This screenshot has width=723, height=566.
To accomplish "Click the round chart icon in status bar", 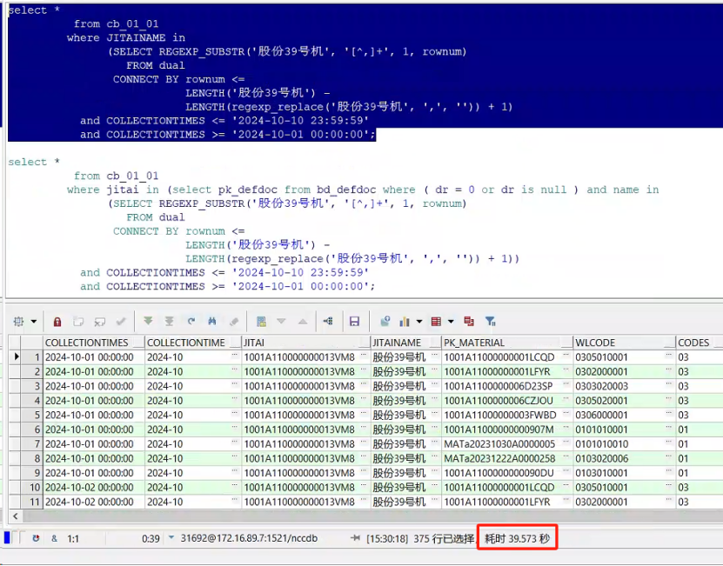I will point(36,538).
